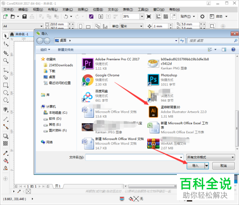Image resolution: width=239 pixels, height=205 pixels.
Task: Open the 效果(C) menu
Action: click(x=83, y=10)
